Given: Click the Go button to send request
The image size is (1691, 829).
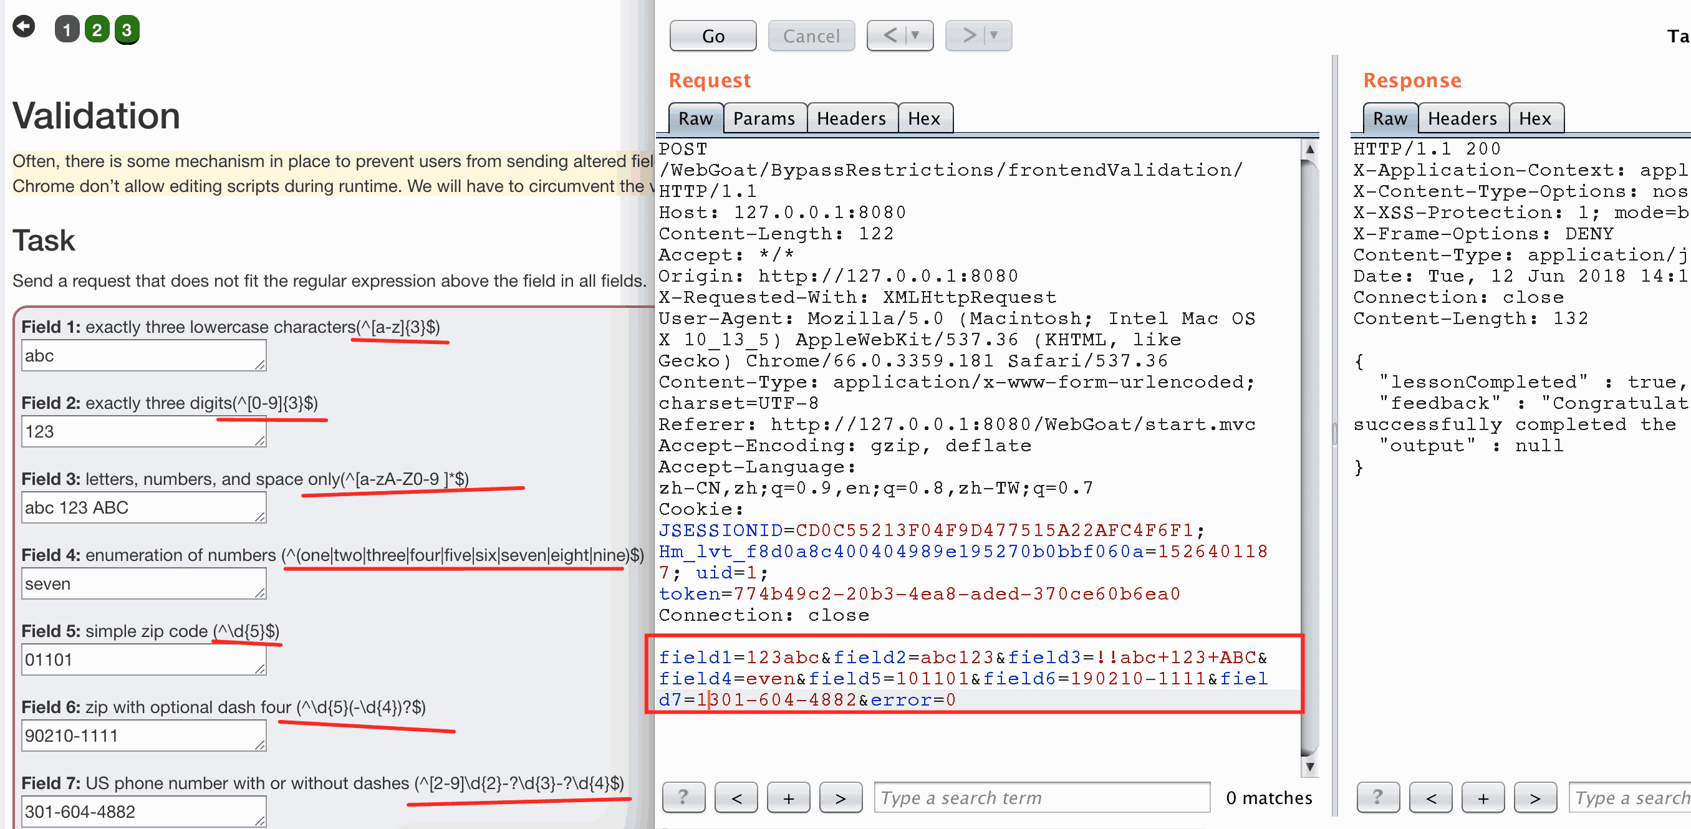Looking at the screenshot, I should [713, 36].
